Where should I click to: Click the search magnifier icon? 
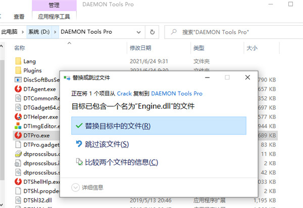[174, 32]
